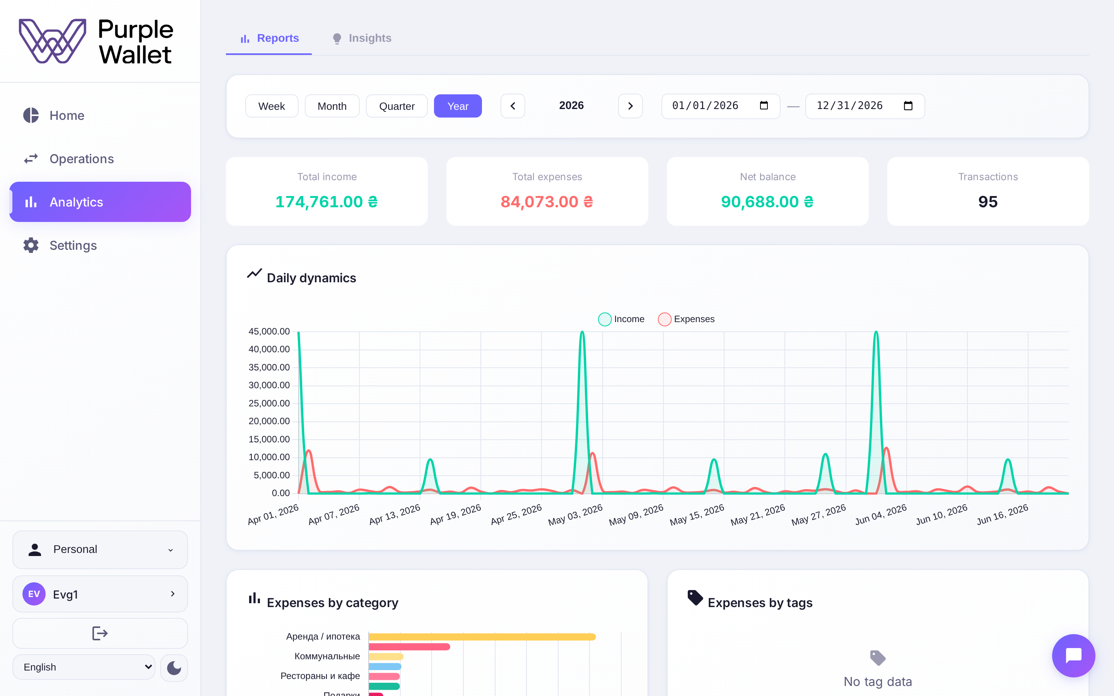The width and height of the screenshot is (1114, 696).
Task: Click the Purple Wallet logo
Action: [96, 41]
